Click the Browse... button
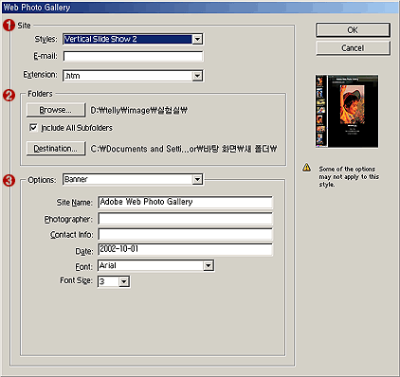 coord(56,110)
